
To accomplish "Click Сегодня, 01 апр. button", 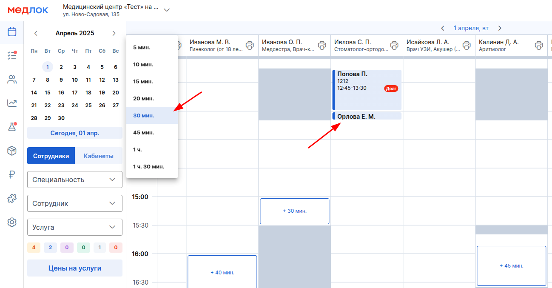I will point(75,133).
